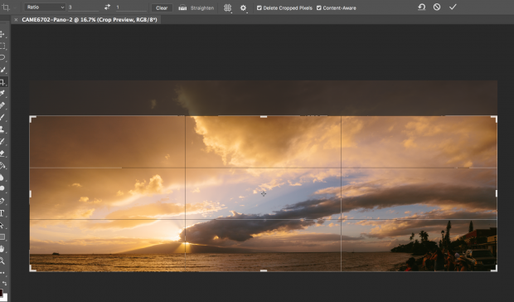The width and height of the screenshot is (514, 302).
Task: Swap crop width and height values
Action: [107, 7]
